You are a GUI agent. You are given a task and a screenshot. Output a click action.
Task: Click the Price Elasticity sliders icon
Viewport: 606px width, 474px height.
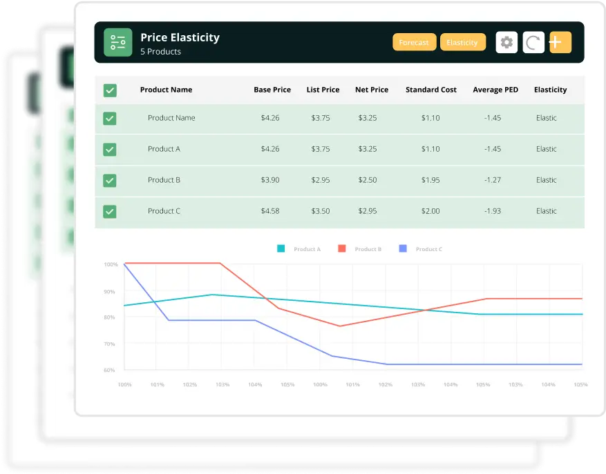click(117, 42)
